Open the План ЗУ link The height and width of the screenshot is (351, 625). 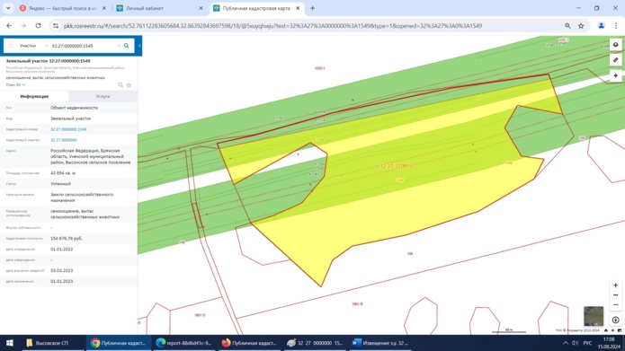(x=15, y=84)
